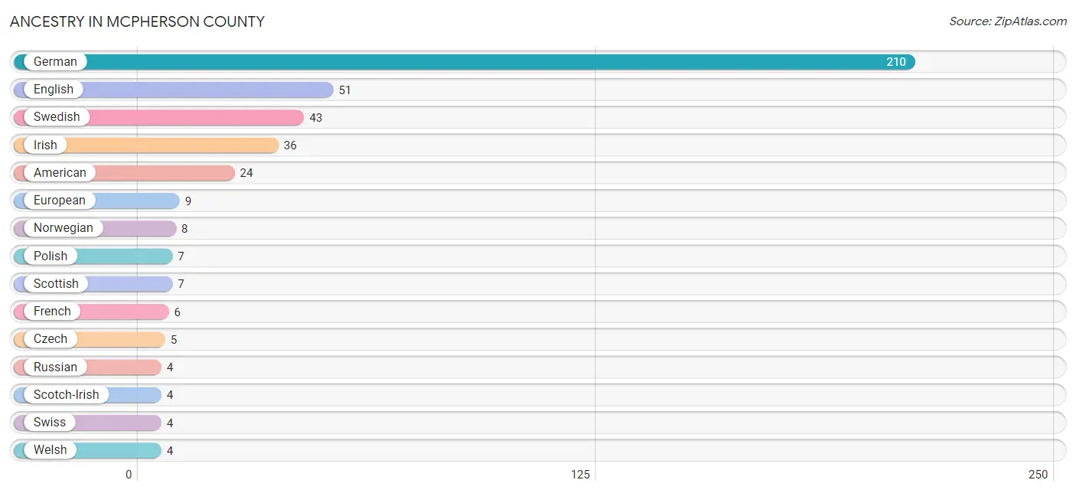Click the Norwegian ancestry label

[x=64, y=228]
